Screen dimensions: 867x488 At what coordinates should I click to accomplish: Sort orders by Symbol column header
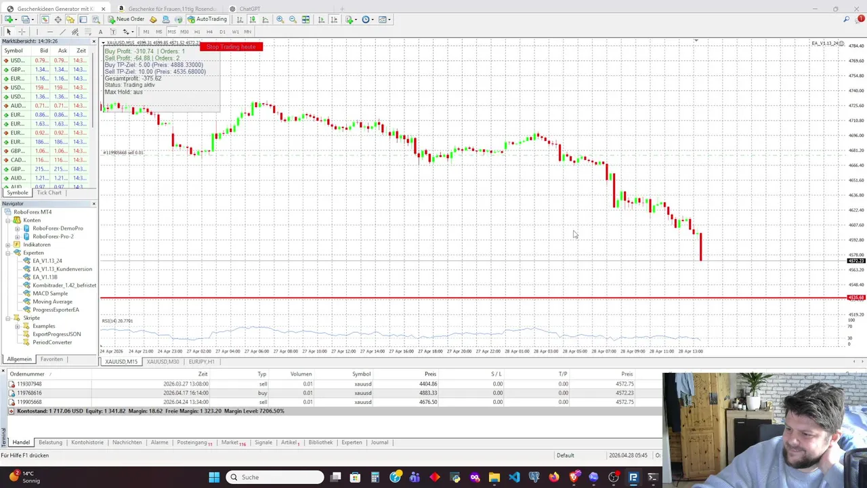click(361, 374)
